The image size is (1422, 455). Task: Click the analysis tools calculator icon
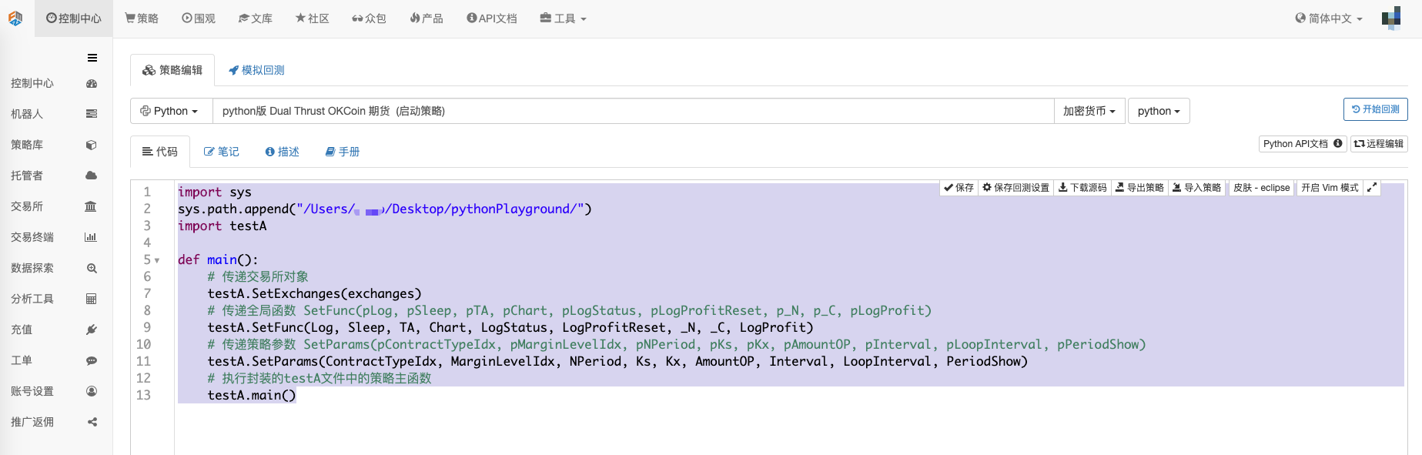pos(92,299)
